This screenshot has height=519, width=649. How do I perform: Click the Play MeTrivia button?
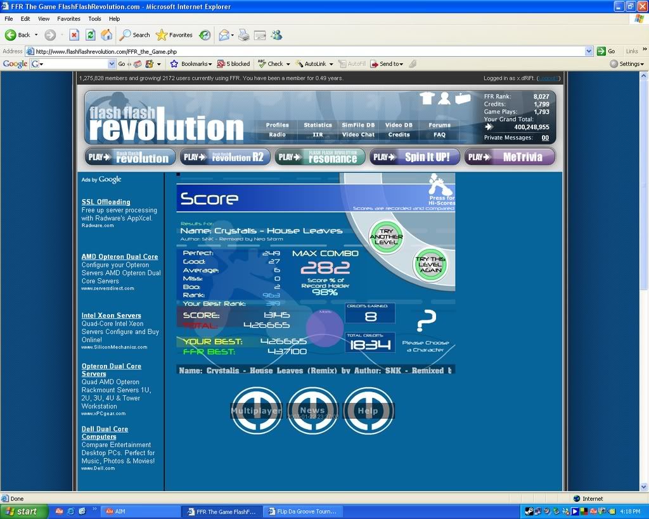pos(510,157)
